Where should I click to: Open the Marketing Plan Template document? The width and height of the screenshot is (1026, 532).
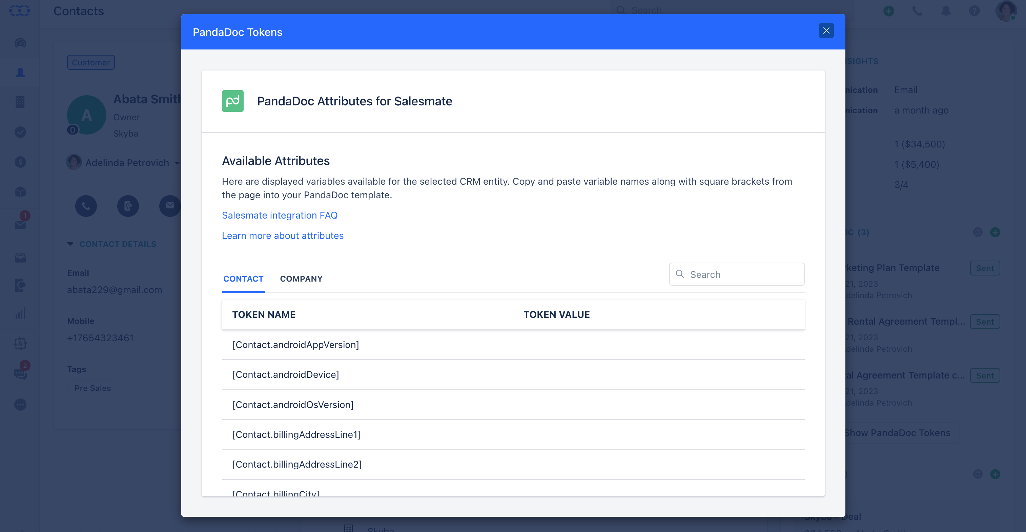pos(892,268)
